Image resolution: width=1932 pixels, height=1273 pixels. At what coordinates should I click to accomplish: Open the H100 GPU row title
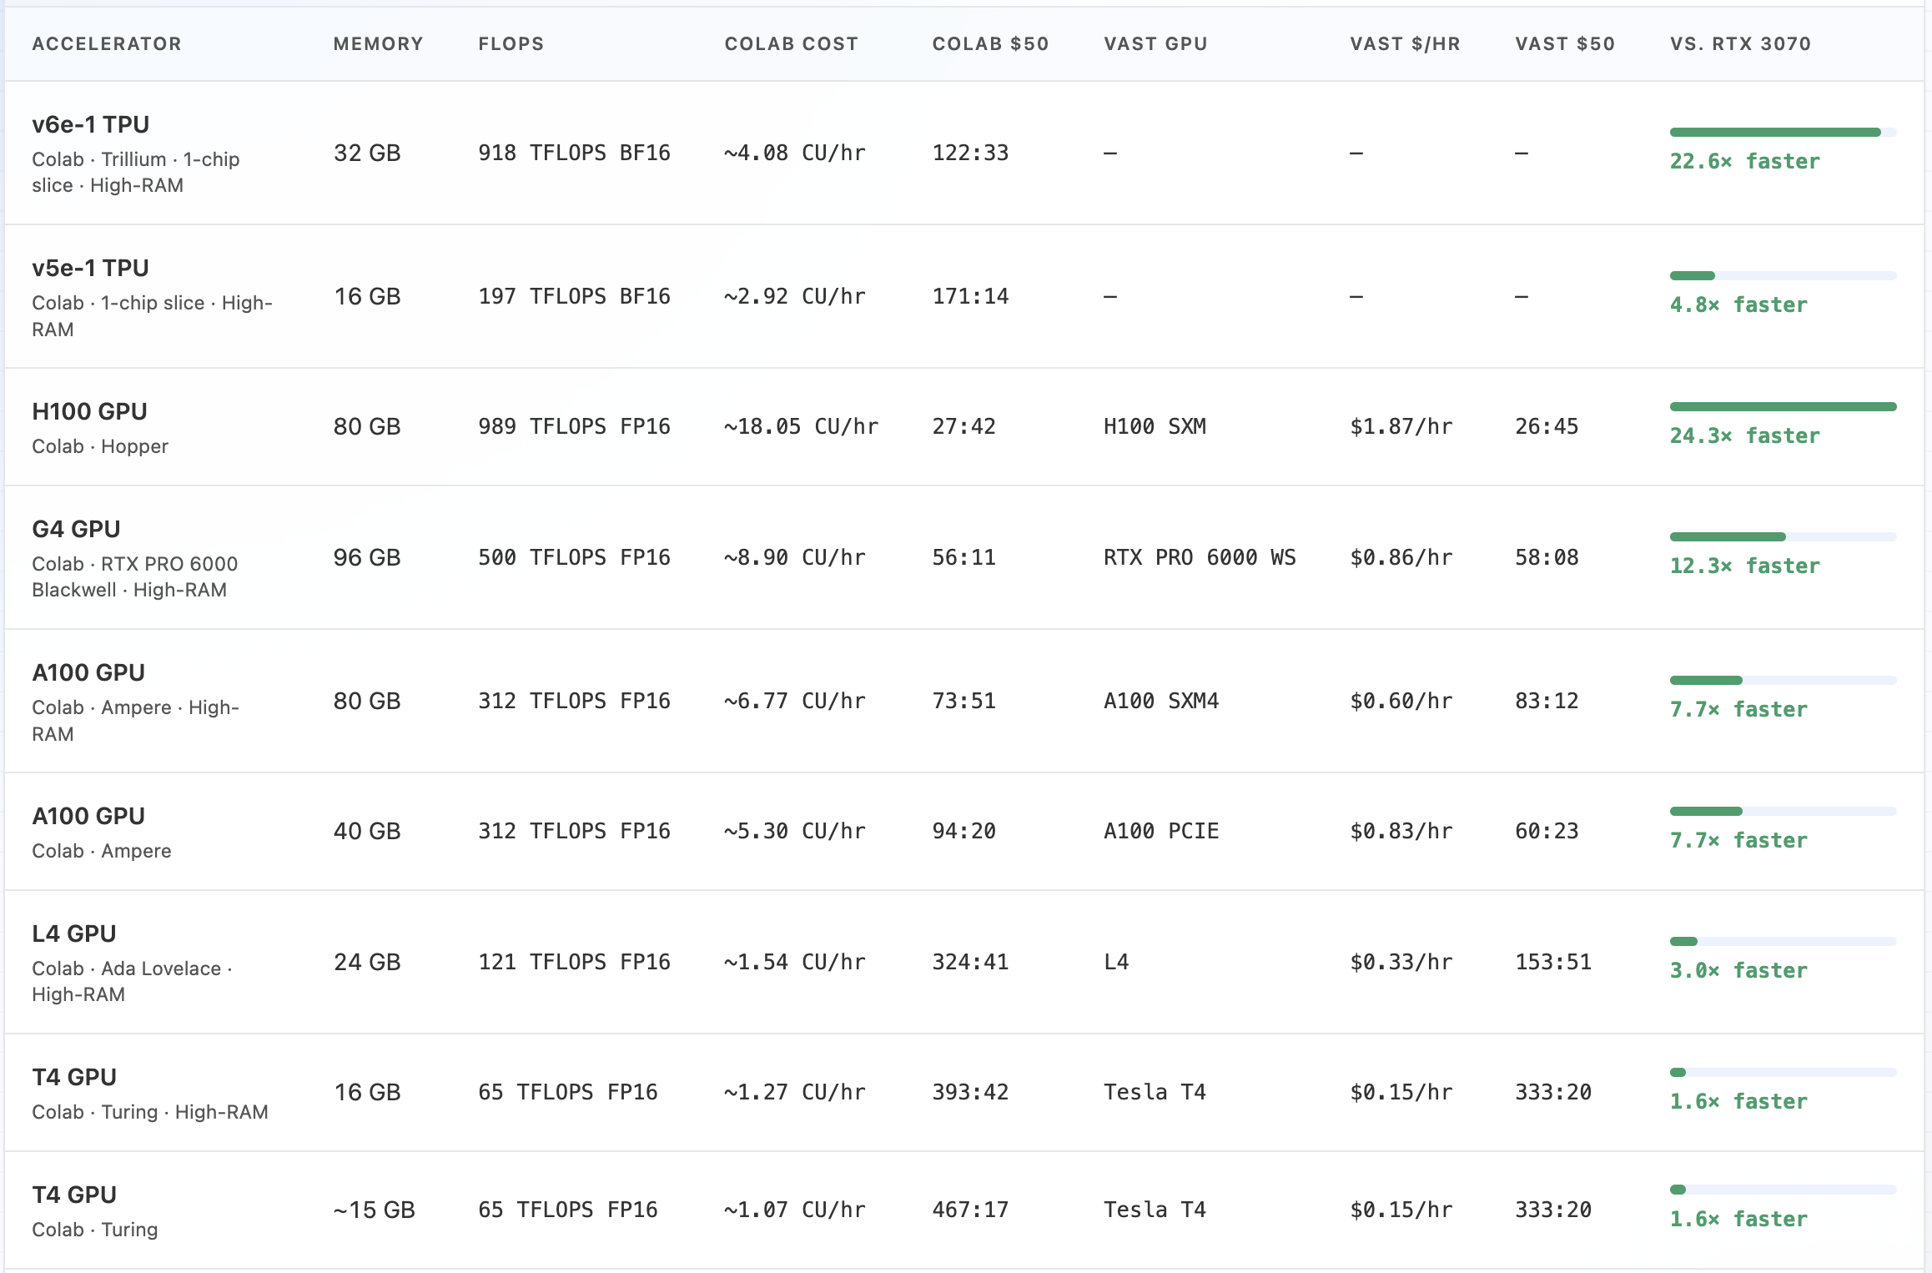click(x=89, y=411)
